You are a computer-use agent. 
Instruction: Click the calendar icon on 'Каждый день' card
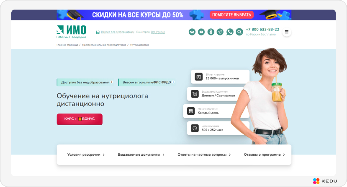191,111
